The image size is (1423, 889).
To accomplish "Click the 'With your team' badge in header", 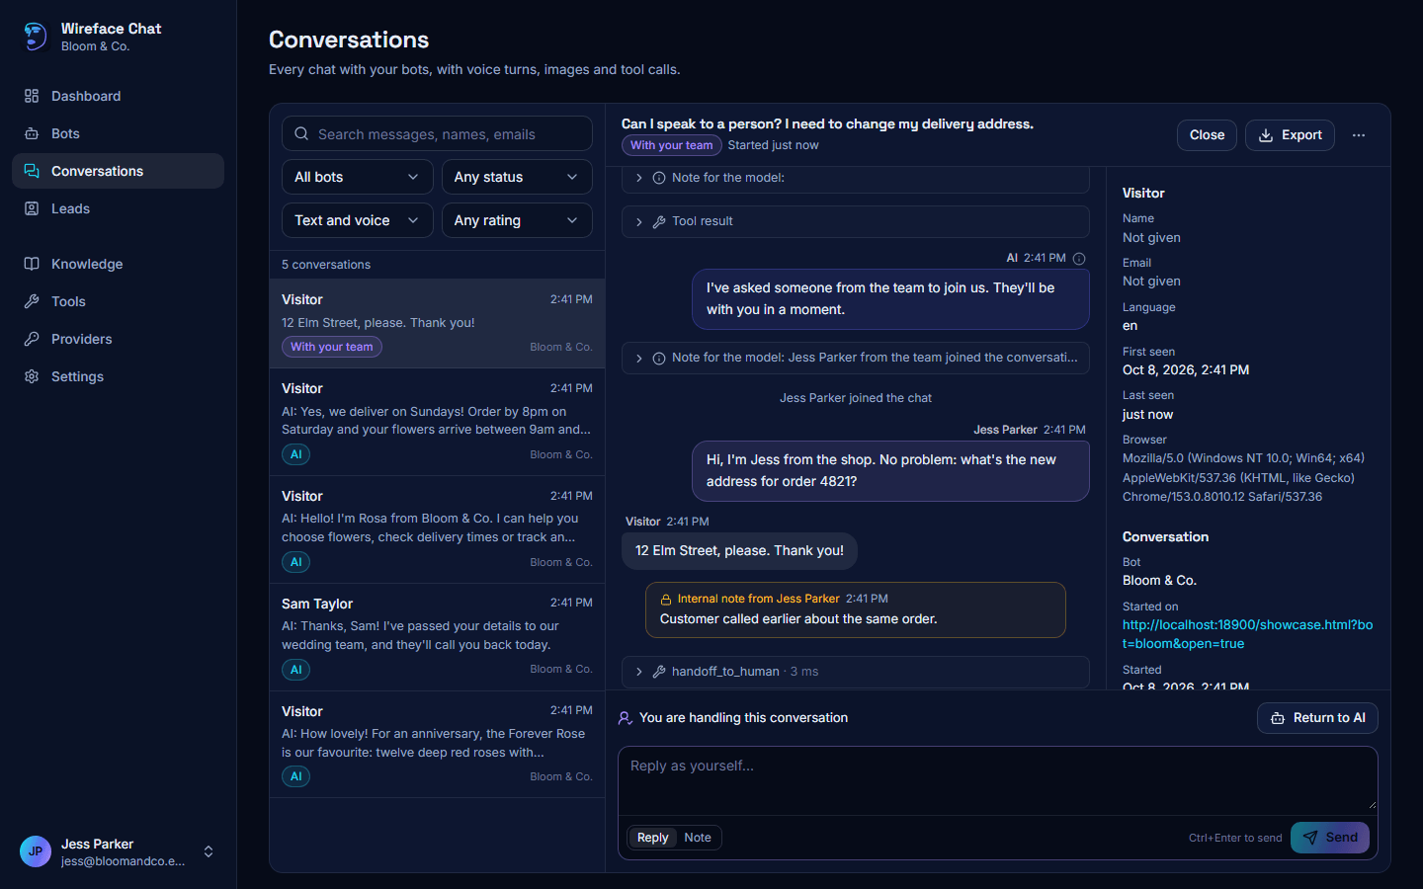I will tap(672, 145).
